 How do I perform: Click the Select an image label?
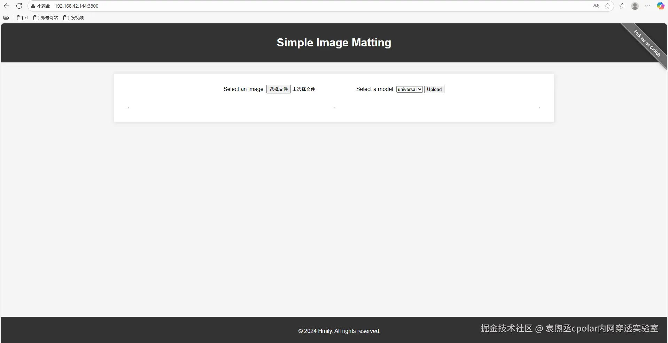click(244, 89)
